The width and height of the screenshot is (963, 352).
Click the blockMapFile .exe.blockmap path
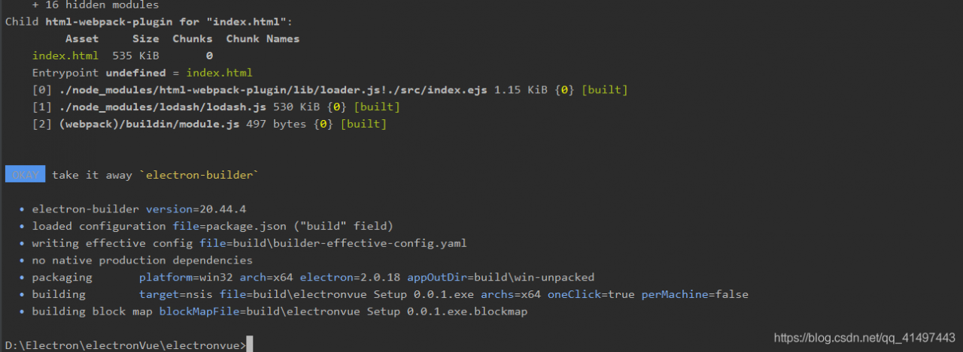(x=343, y=311)
